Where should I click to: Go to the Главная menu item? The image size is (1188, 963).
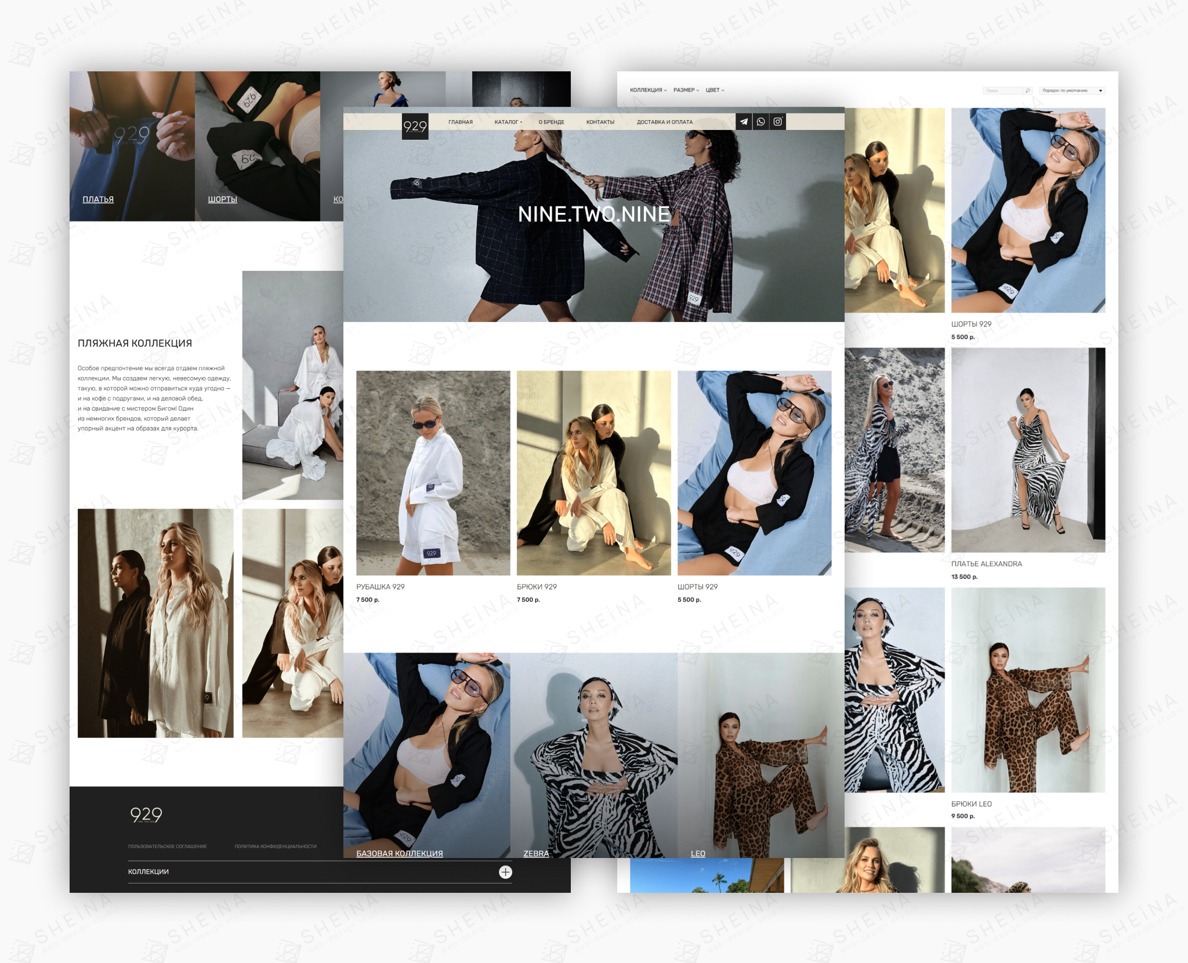coord(460,122)
